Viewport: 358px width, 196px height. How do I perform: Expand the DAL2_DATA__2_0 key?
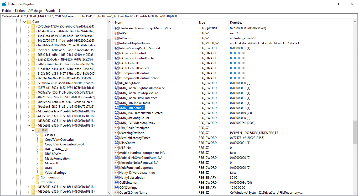click(x=37, y=149)
